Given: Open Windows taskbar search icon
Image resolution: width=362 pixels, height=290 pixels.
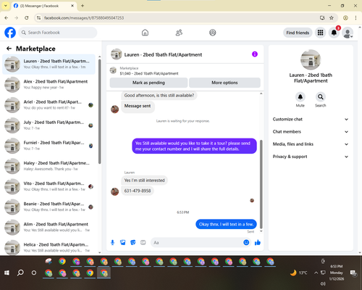Looking at the screenshot, I should [20, 273].
